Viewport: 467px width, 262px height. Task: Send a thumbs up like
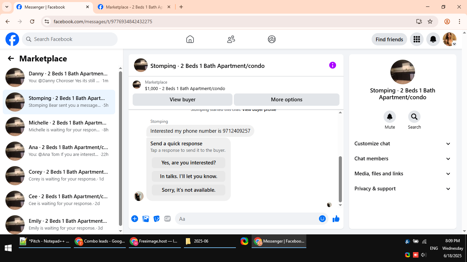coord(336,219)
